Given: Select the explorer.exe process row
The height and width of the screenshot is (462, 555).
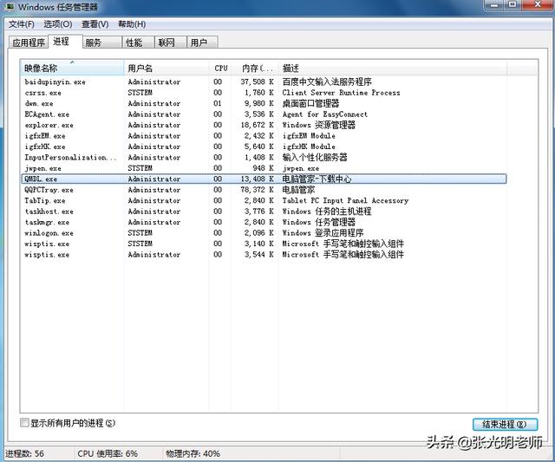Looking at the screenshot, I should 264,125.
